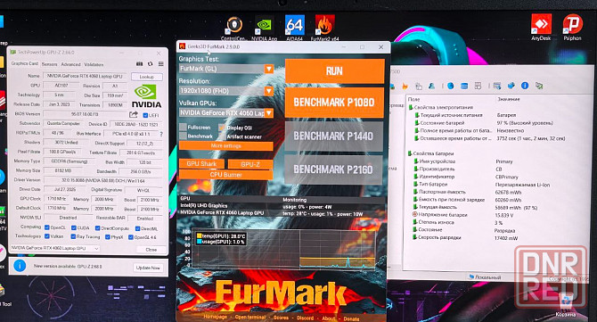Click the NVIDIA logo in GPU-Z

click(147, 96)
